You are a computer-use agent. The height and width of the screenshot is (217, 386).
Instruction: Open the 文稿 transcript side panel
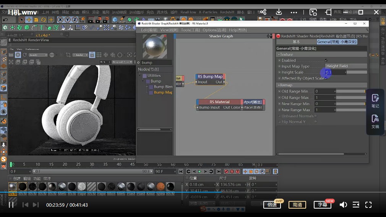pyautogui.click(x=375, y=121)
